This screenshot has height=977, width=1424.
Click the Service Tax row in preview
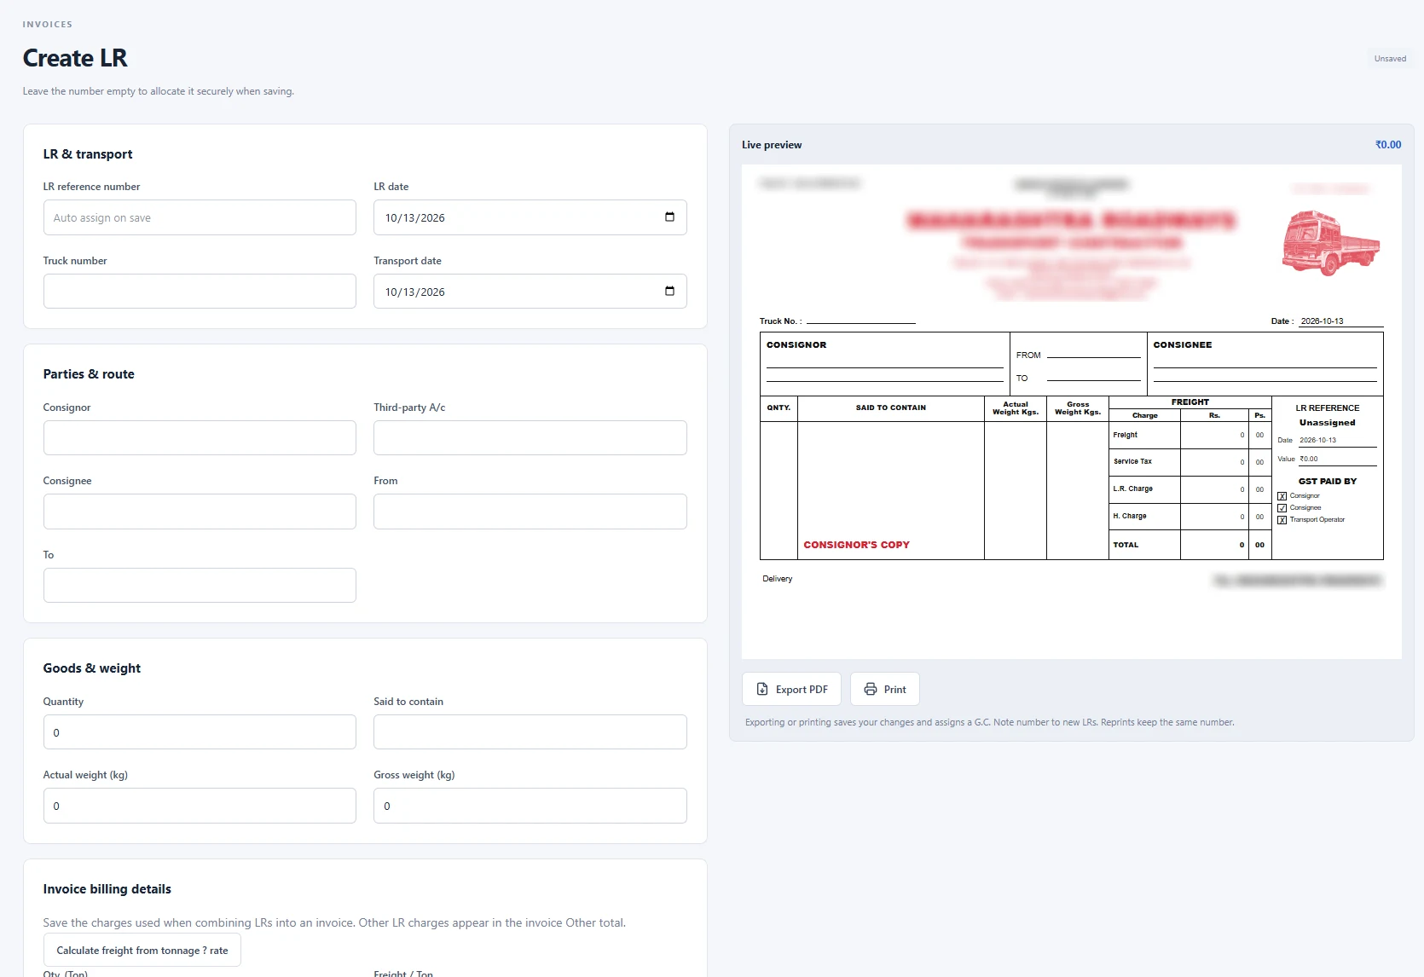click(1190, 462)
